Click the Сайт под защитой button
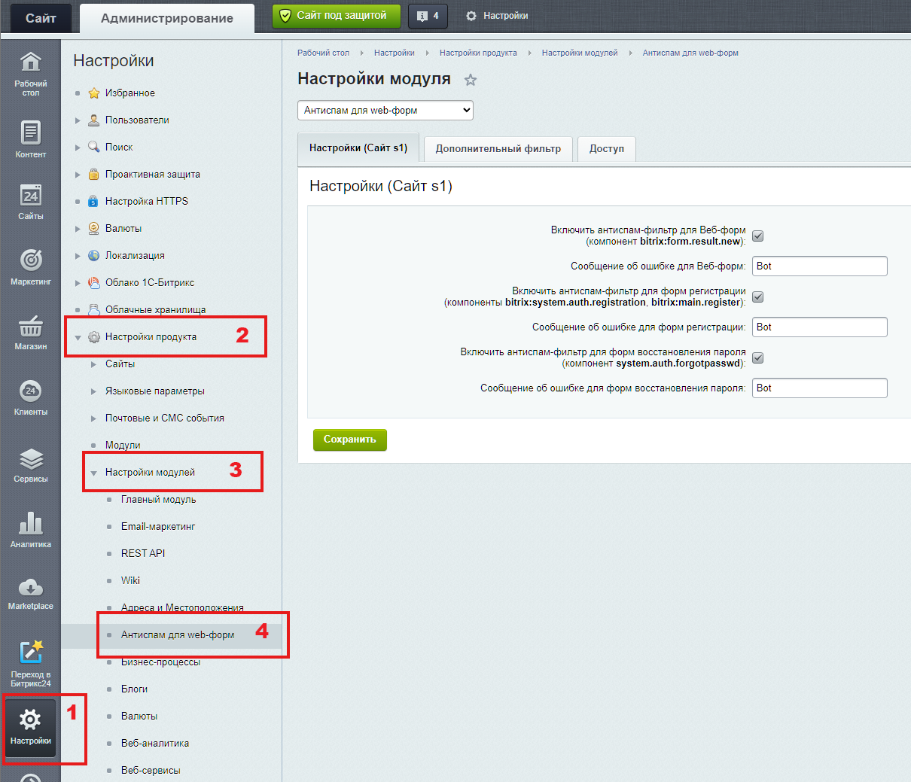 pos(337,16)
